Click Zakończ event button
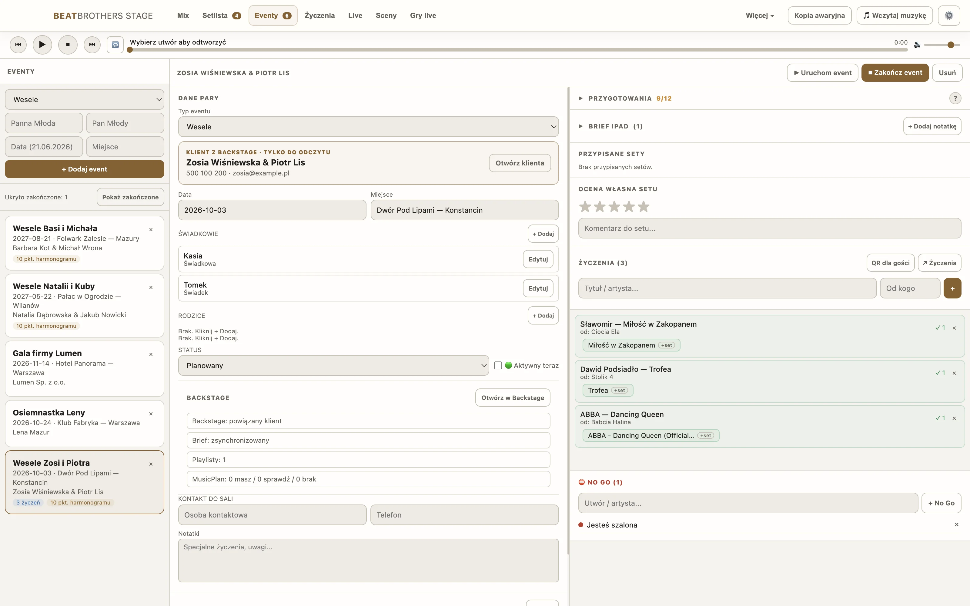Image resolution: width=970 pixels, height=606 pixels. pos(895,72)
